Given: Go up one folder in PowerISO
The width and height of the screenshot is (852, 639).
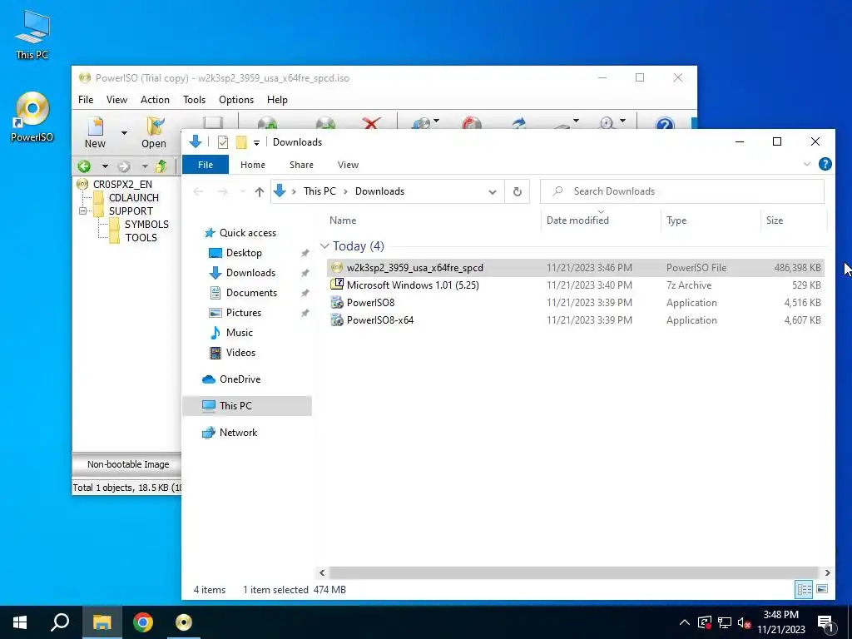Looking at the screenshot, I should tap(161, 166).
